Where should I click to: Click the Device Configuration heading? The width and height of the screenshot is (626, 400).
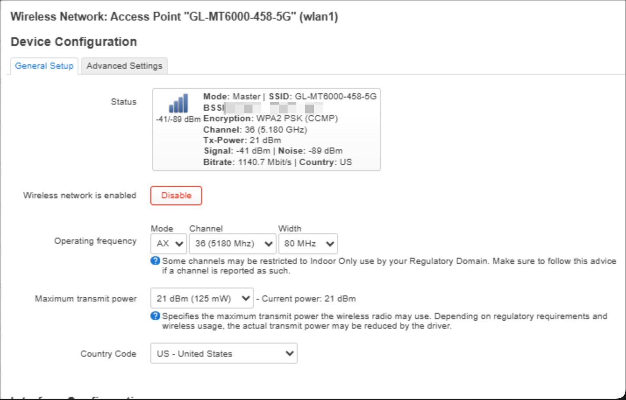[74, 42]
